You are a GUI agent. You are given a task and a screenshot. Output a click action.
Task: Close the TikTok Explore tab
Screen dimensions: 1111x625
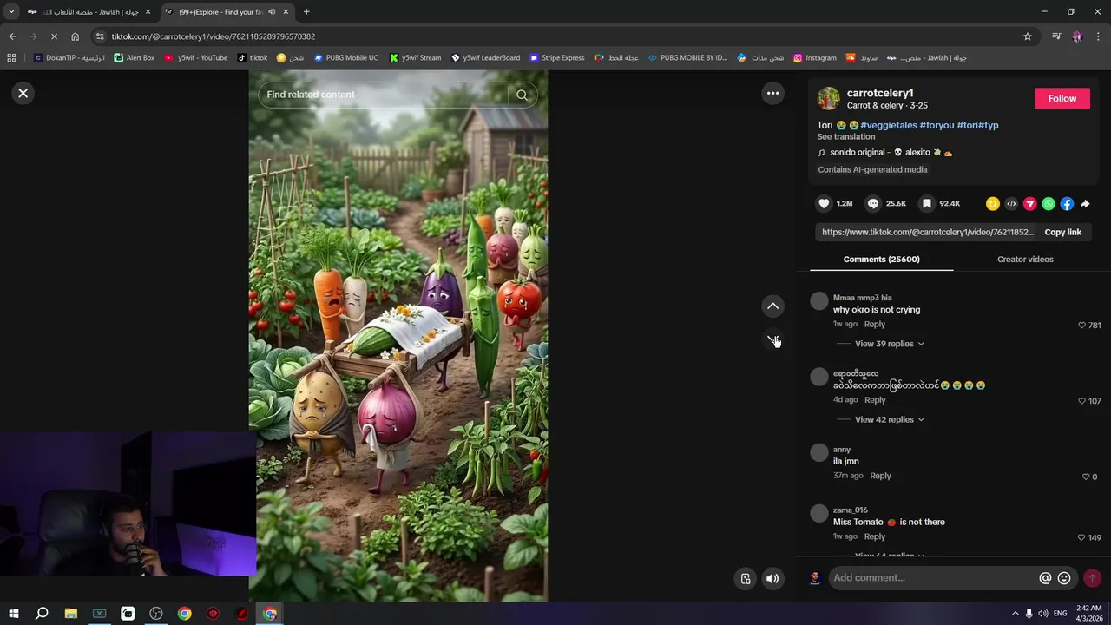(286, 12)
